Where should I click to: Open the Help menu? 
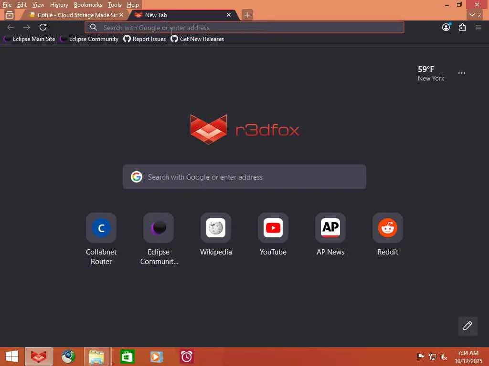pos(133,5)
